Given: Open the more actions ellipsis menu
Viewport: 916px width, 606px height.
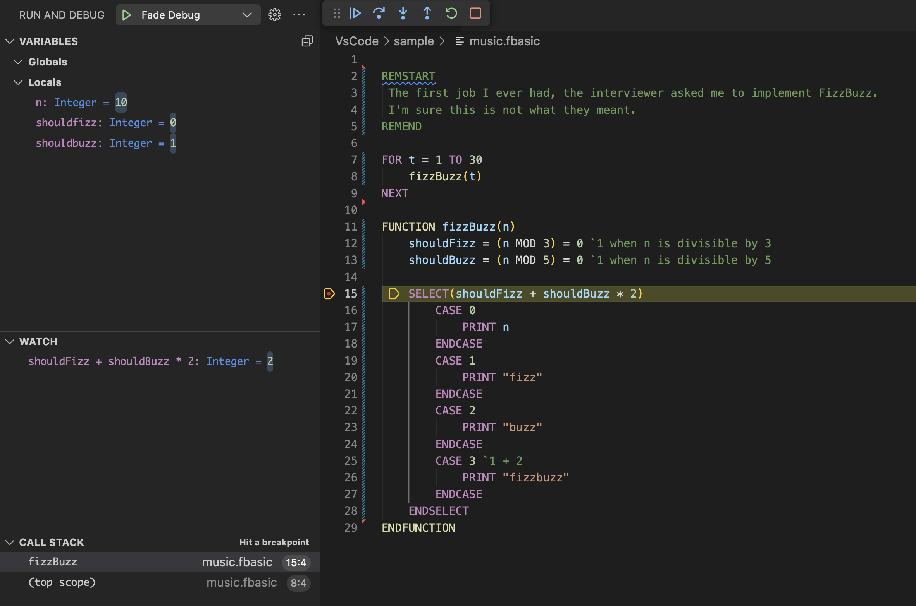Looking at the screenshot, I should point(299,15).
